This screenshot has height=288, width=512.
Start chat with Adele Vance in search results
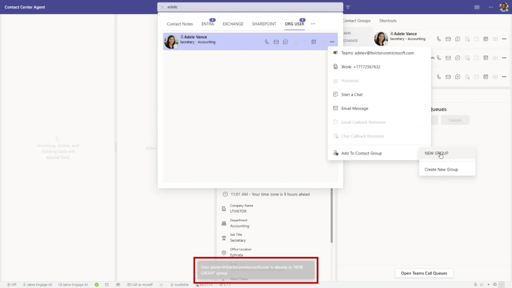pos(285,42)
